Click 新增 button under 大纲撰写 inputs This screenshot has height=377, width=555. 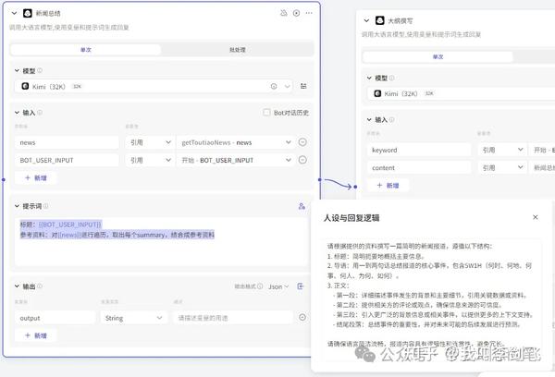(388, 186)
